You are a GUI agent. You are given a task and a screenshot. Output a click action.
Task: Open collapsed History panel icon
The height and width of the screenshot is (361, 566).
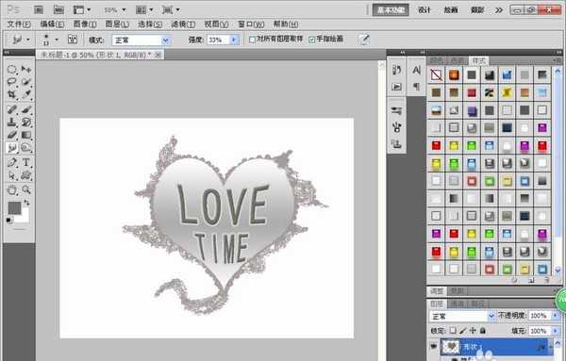(397, 70)
